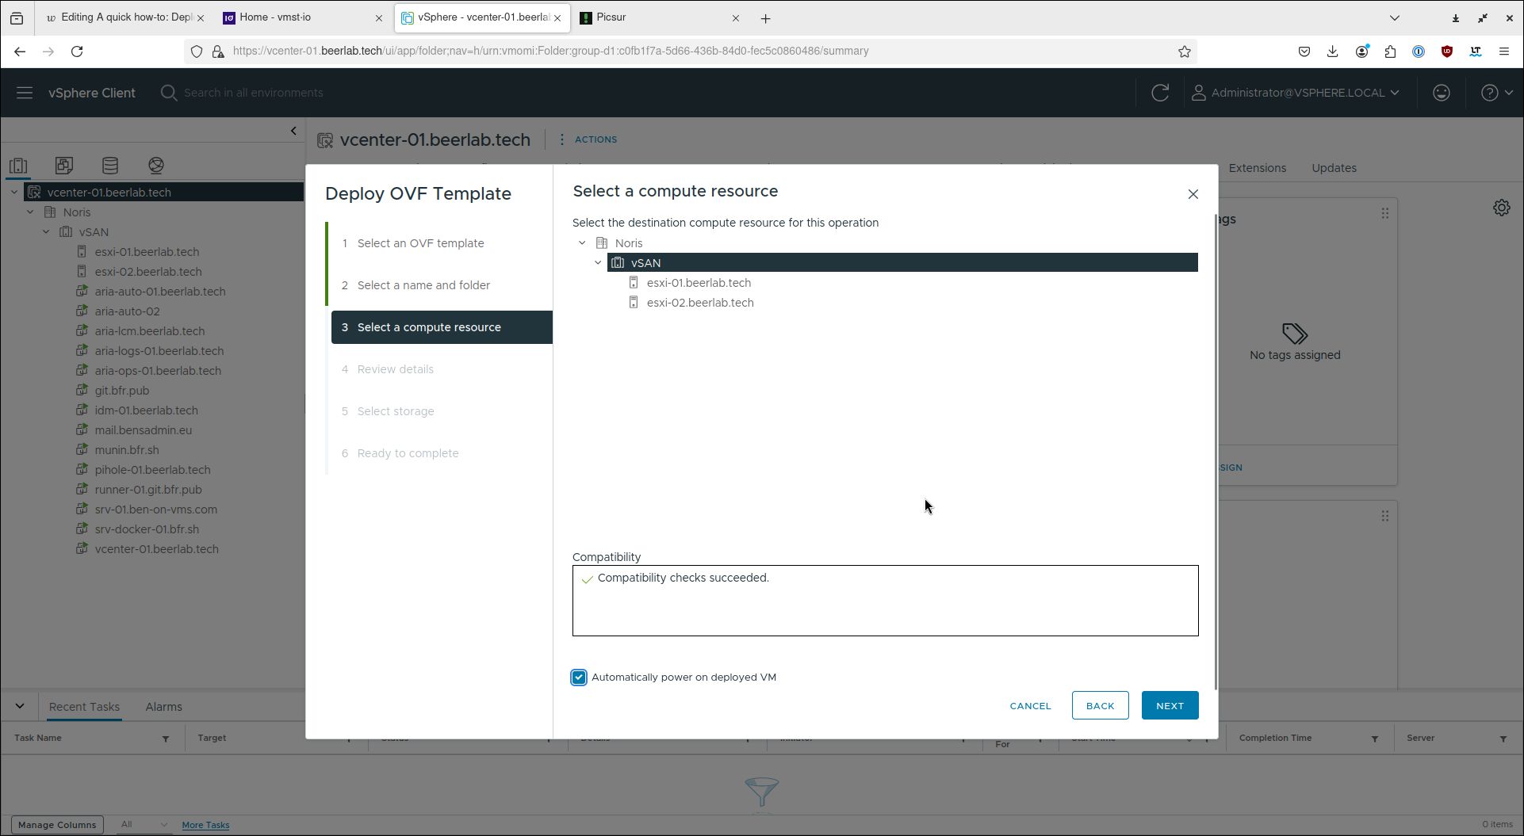
Task: Open the Firefox application menu
Action: [1503, 52]
